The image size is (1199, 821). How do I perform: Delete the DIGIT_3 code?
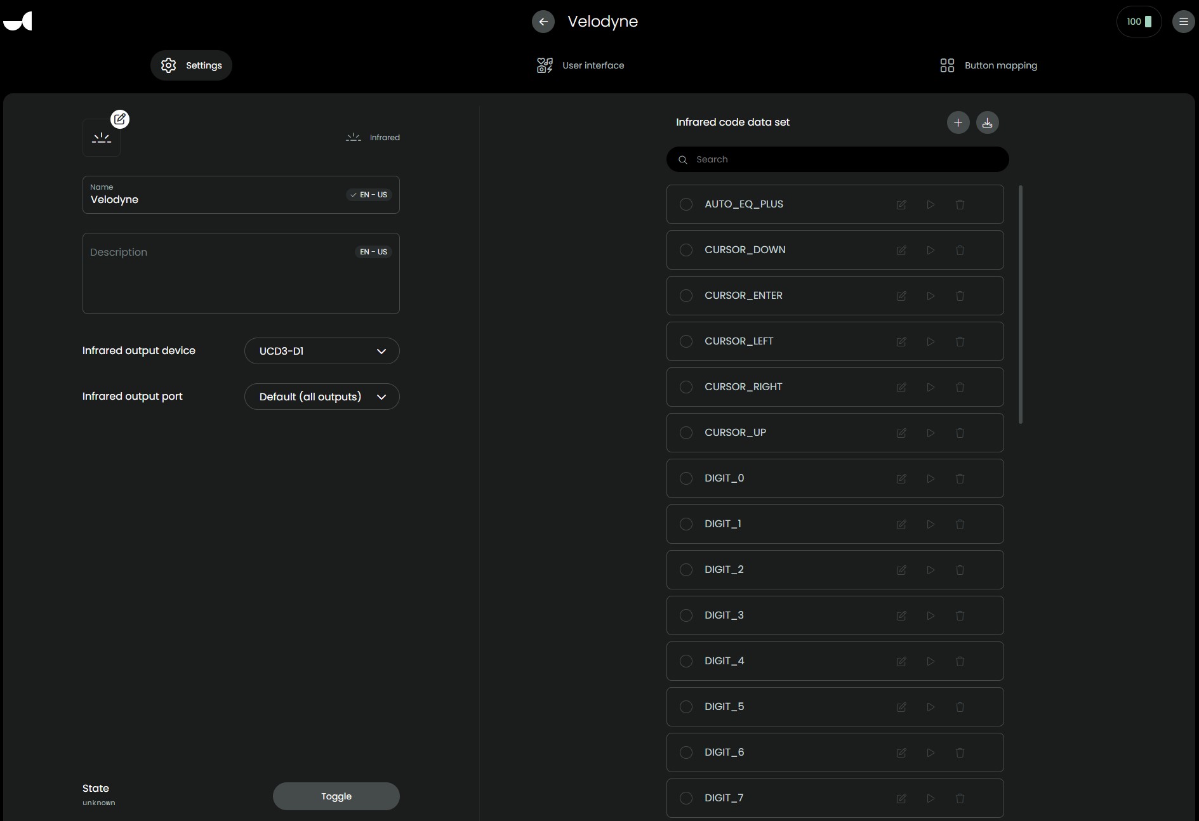[x=960, y=616]
